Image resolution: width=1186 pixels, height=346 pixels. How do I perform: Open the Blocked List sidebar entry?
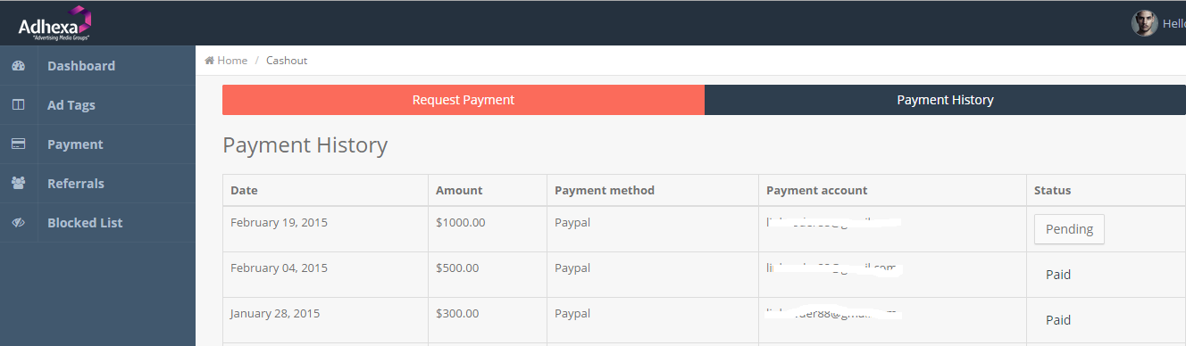[97, 223]
